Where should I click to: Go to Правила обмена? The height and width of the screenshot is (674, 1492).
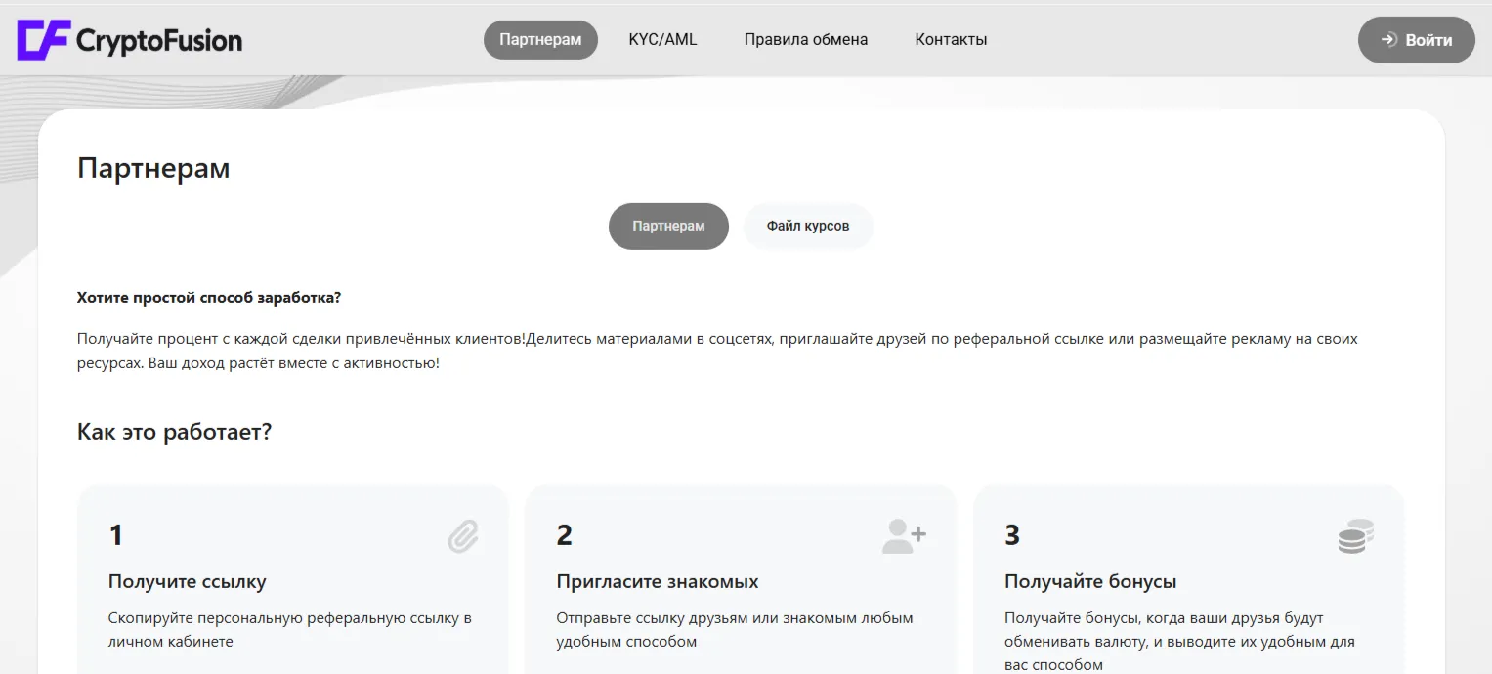(x=806, y=40)
